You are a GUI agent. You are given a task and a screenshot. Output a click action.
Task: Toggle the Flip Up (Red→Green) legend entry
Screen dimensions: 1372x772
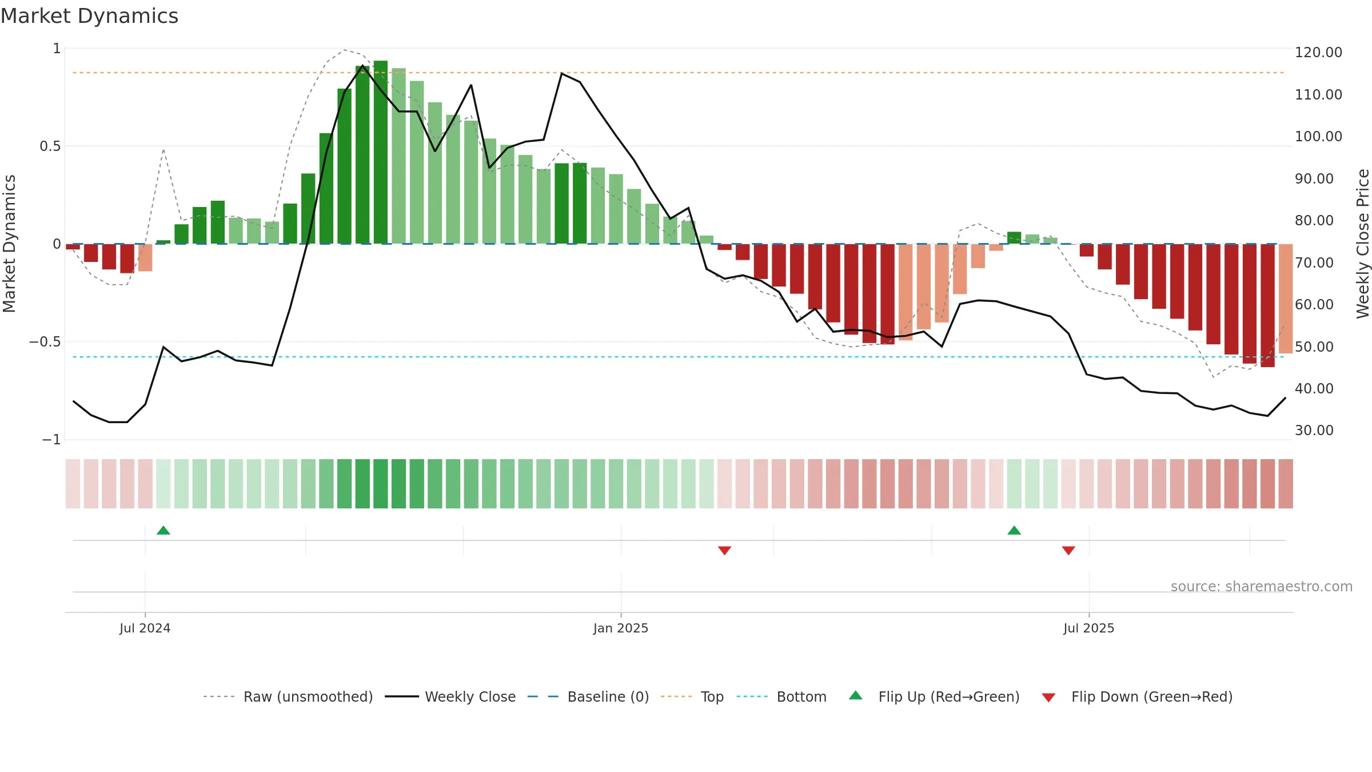coord(934,697)
